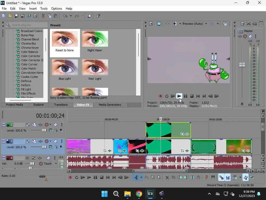The width and height of the screenshot is (266, 200).
Task: Open the Auto Ripple mode dropdown arrow
Action: (x=240, y=178)
